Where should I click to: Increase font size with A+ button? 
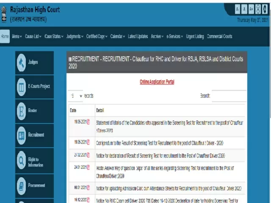coord(251,9)
